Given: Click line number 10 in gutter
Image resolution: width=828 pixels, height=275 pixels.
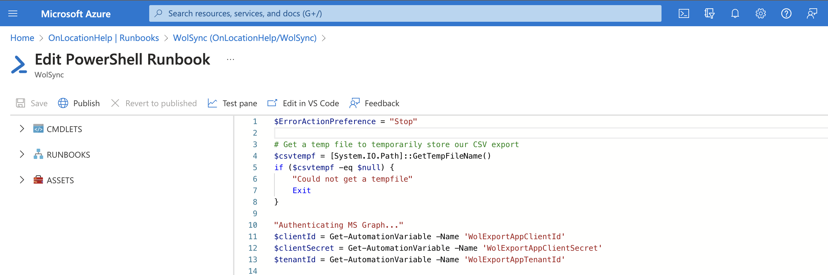Looking at the screenshot, I should [253, 225].
